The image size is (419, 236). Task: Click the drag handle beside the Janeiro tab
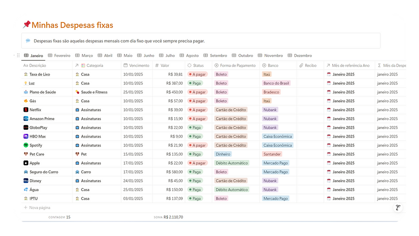click(18, 56)
